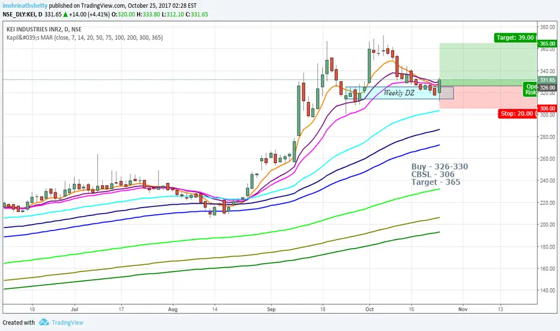Click the 306.00 stop price tag

(x=547, y=108)
